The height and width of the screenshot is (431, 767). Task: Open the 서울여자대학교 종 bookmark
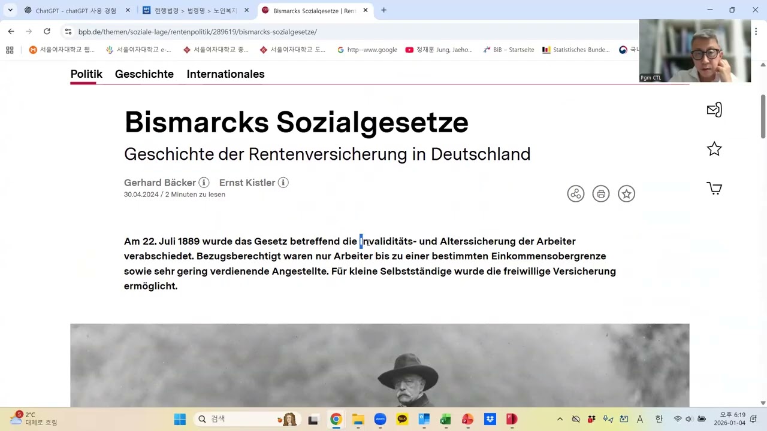(x=216, y=50)
